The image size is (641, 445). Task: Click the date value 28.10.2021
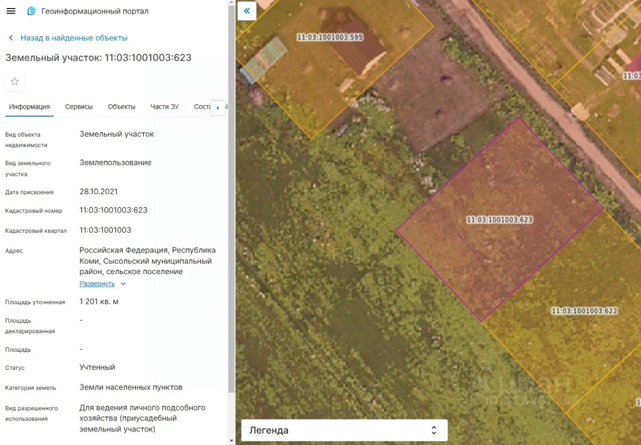tap(99, 191)
